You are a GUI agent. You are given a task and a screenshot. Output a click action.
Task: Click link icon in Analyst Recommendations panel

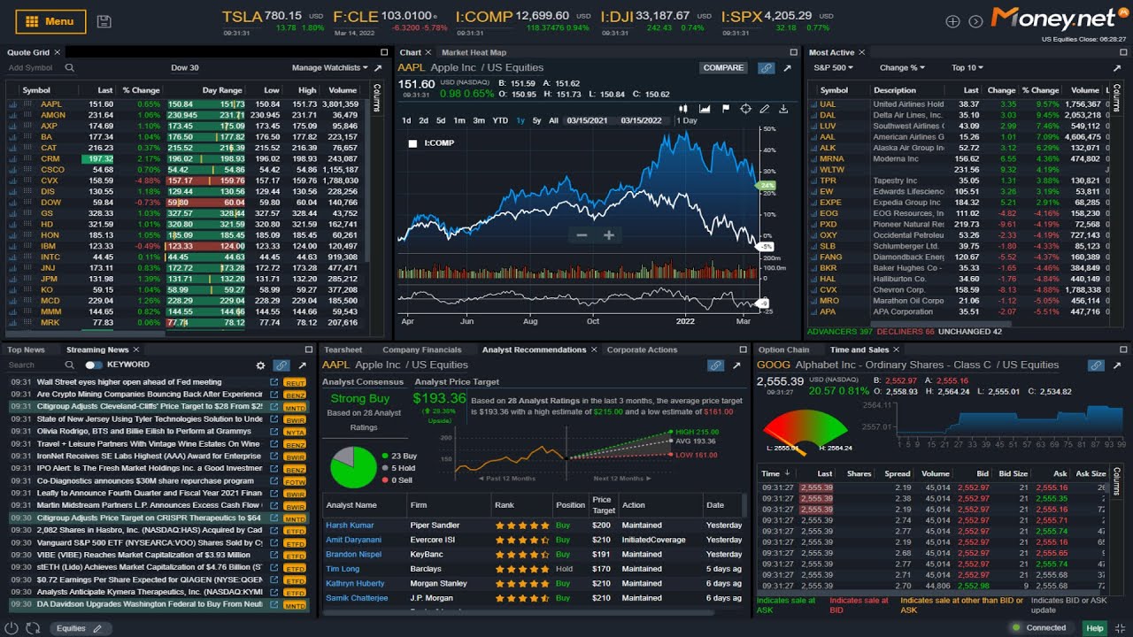(x=715, y=365)
